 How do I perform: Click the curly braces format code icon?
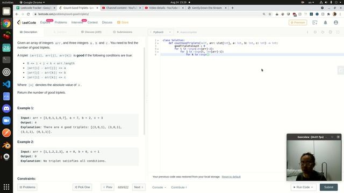pos(315,32)
